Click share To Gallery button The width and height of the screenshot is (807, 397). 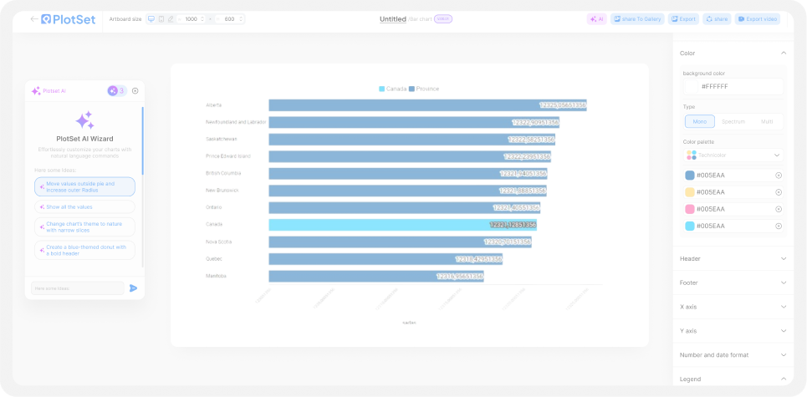637,18
